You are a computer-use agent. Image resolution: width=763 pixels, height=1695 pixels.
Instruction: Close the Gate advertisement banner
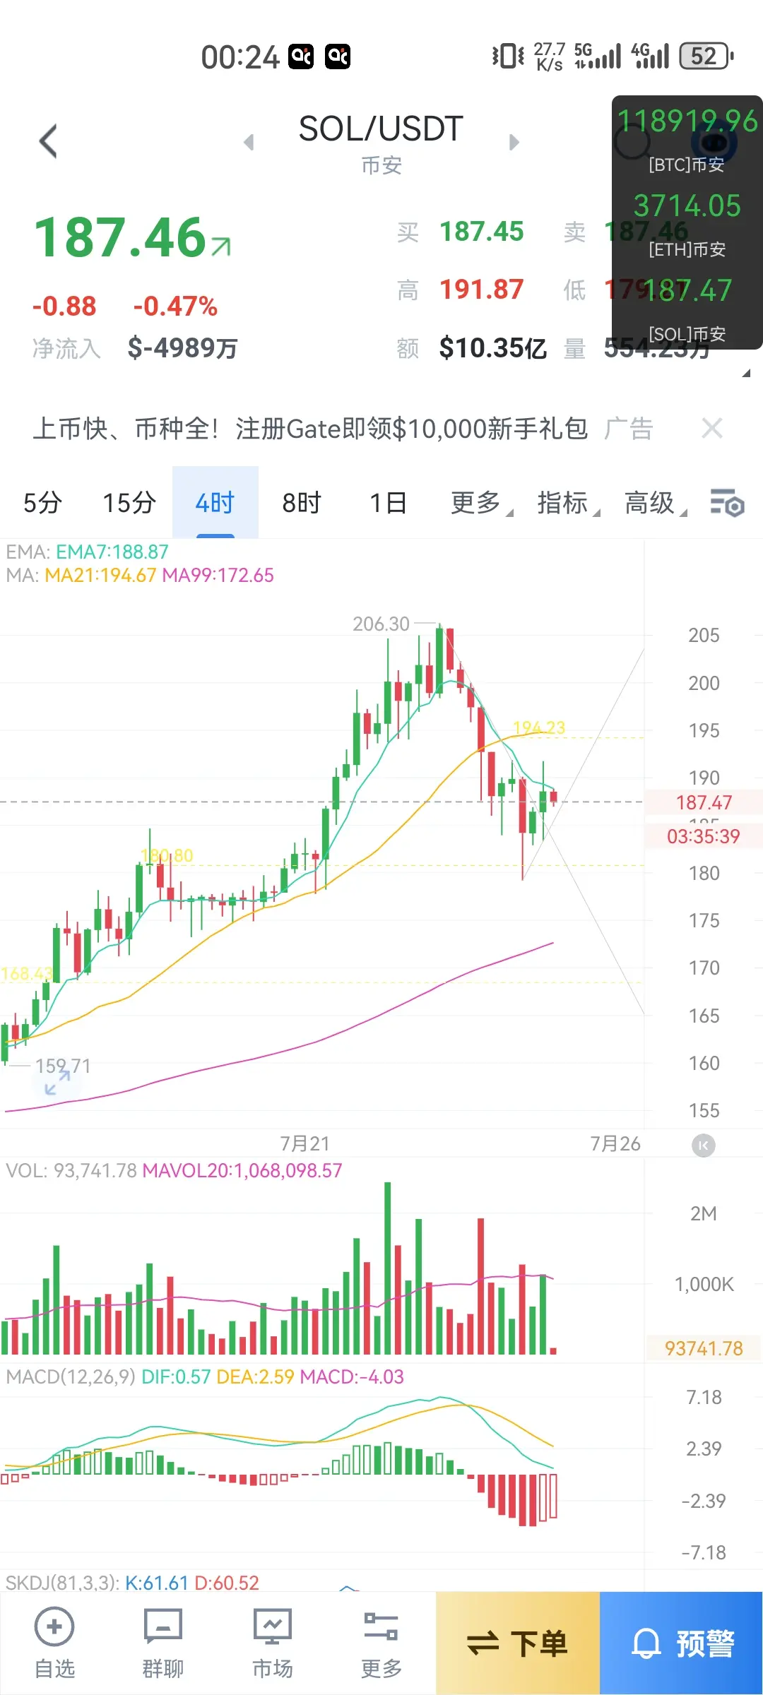point(712,428)
